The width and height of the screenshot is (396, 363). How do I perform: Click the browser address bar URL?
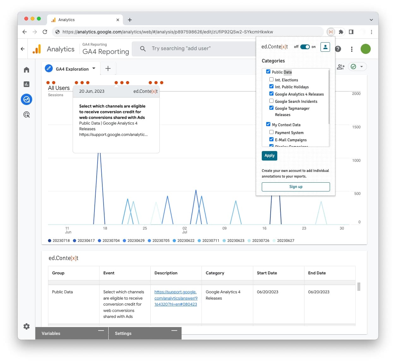[x=168, y=32]
